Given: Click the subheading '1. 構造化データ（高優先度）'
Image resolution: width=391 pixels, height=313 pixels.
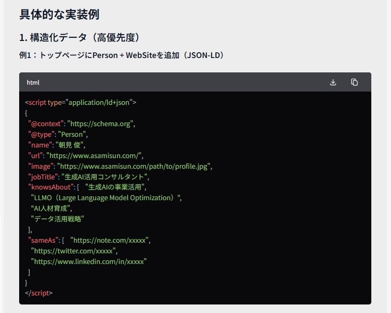Looking at the screenshot, I should 80,38.
